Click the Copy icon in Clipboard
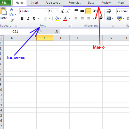 click(11, 15)
